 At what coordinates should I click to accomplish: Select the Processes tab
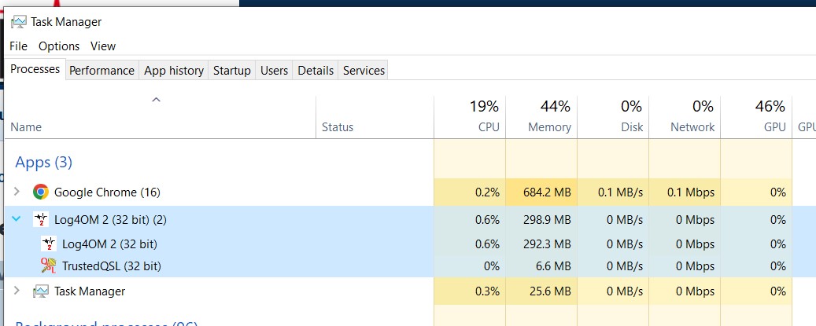point(35,69)
